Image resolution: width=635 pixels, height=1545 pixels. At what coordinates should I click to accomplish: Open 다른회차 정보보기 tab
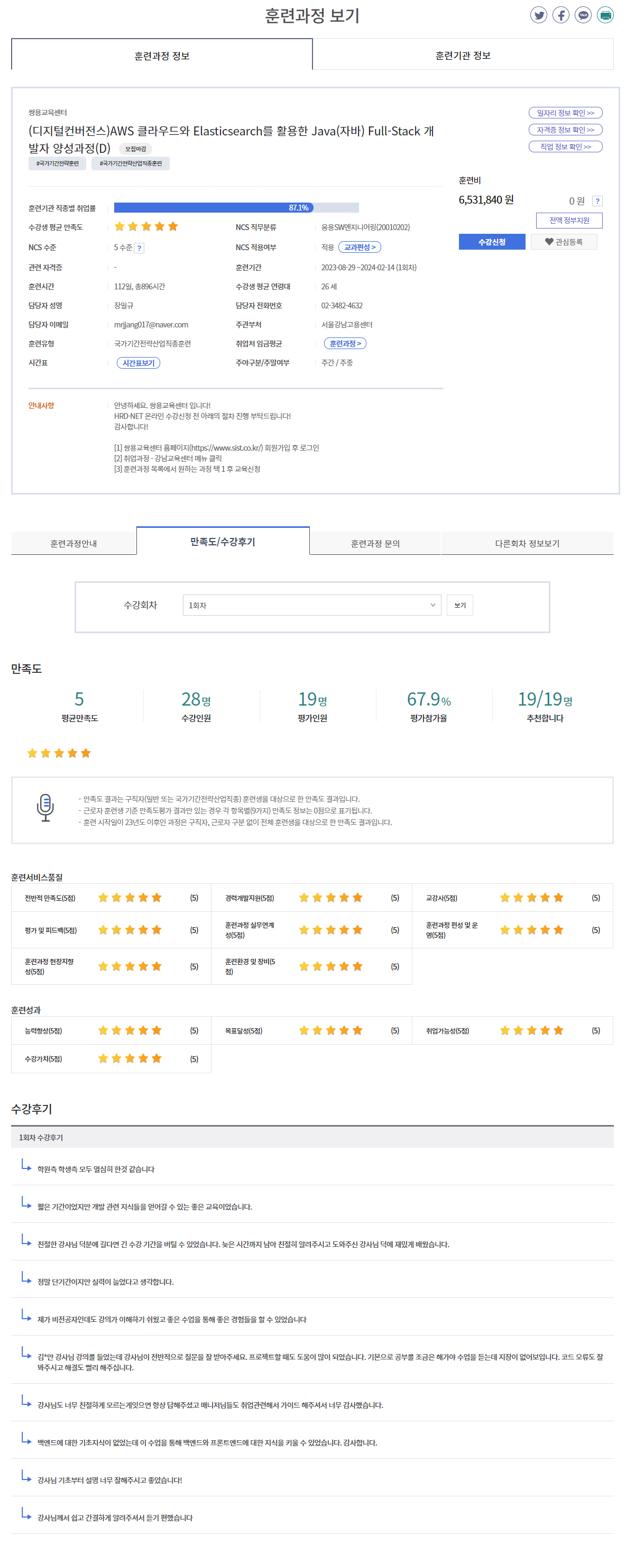click(x=527, y=543)
